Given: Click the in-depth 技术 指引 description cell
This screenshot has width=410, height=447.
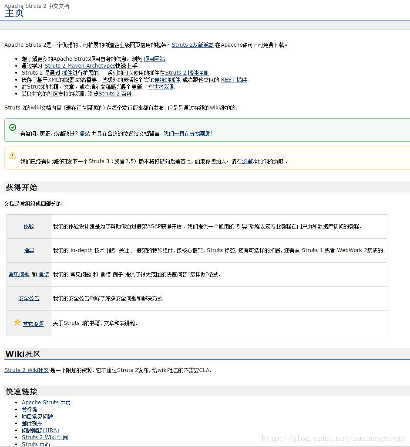Looking at the screenshot, I should pyautogui.click(x=219, y=250).
